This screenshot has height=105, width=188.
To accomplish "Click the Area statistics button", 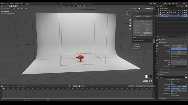I will (147, 16).
